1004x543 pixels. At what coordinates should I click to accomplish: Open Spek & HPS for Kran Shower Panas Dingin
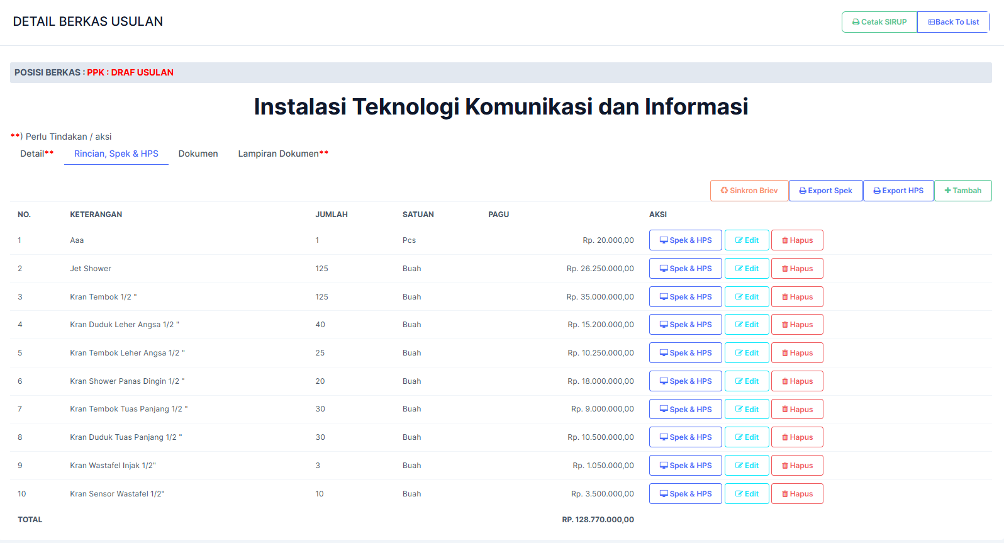[x=685, y=381]
